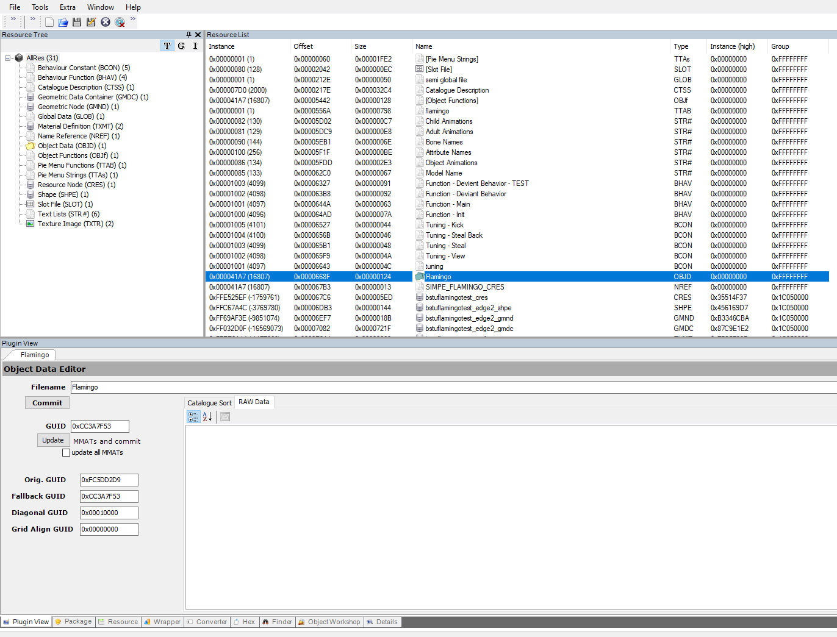Click the Close package X icon
837x637 pixels.
coord(106,22)
